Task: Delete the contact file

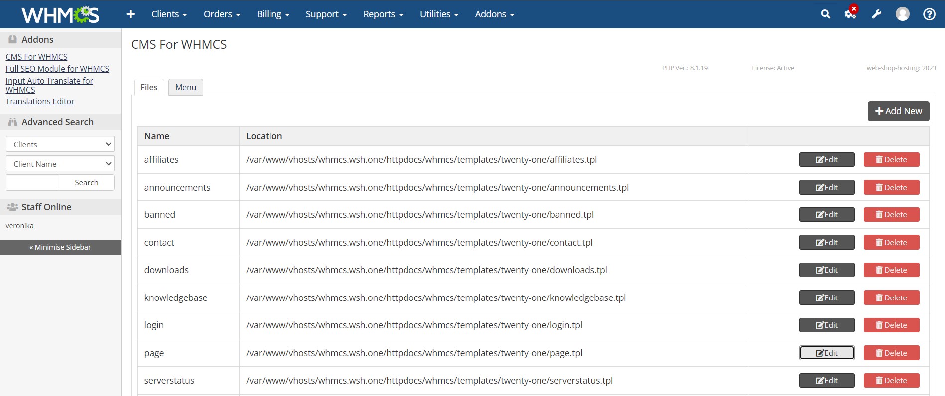Action: [x=891, y=242]
